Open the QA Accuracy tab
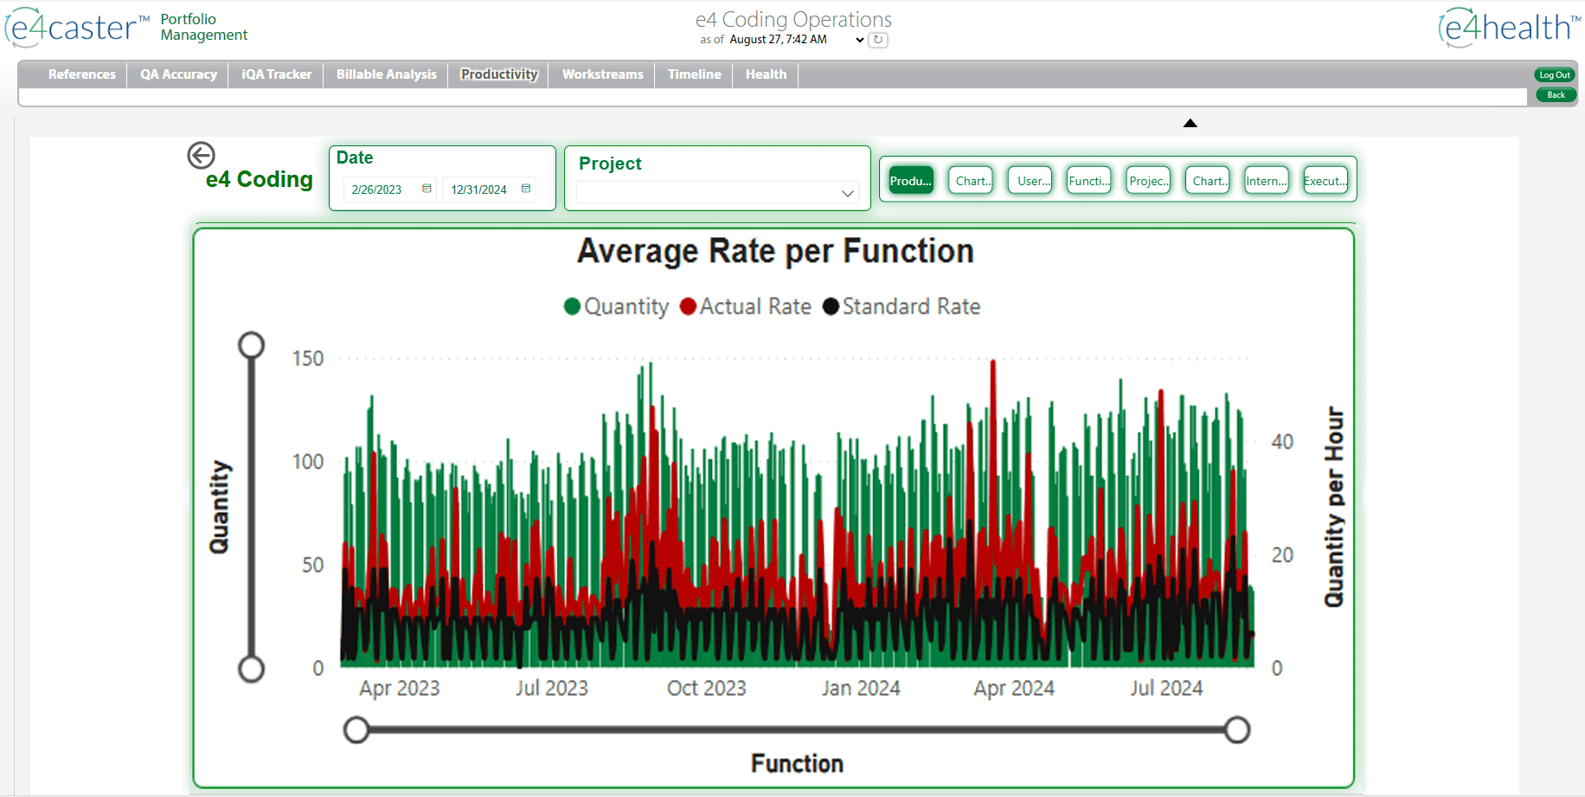Image resolution: width=1585 pixels, height=797 pixels. click(178, 74)
